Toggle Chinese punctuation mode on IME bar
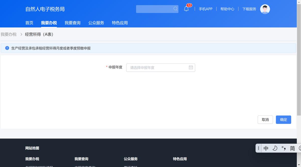Image resolution: width=301 pixels, height=167 pixels. tap(283, 148)
